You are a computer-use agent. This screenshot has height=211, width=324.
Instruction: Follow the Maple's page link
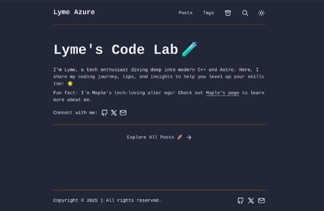222,93
